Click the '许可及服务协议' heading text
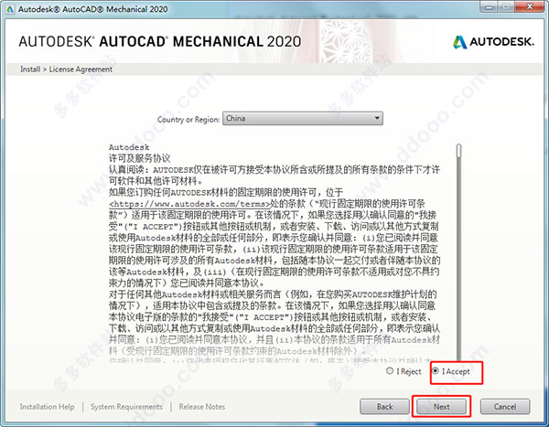Screen dimensions: 549x427 tap(139, 158)
